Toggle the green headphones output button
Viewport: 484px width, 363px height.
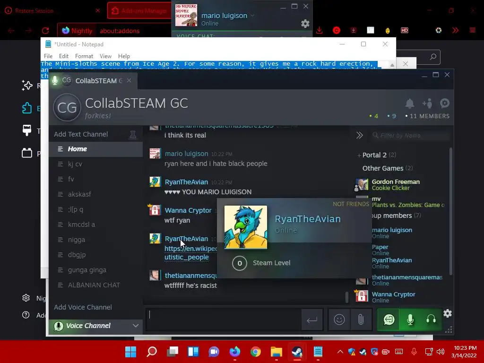coord(431,320)
